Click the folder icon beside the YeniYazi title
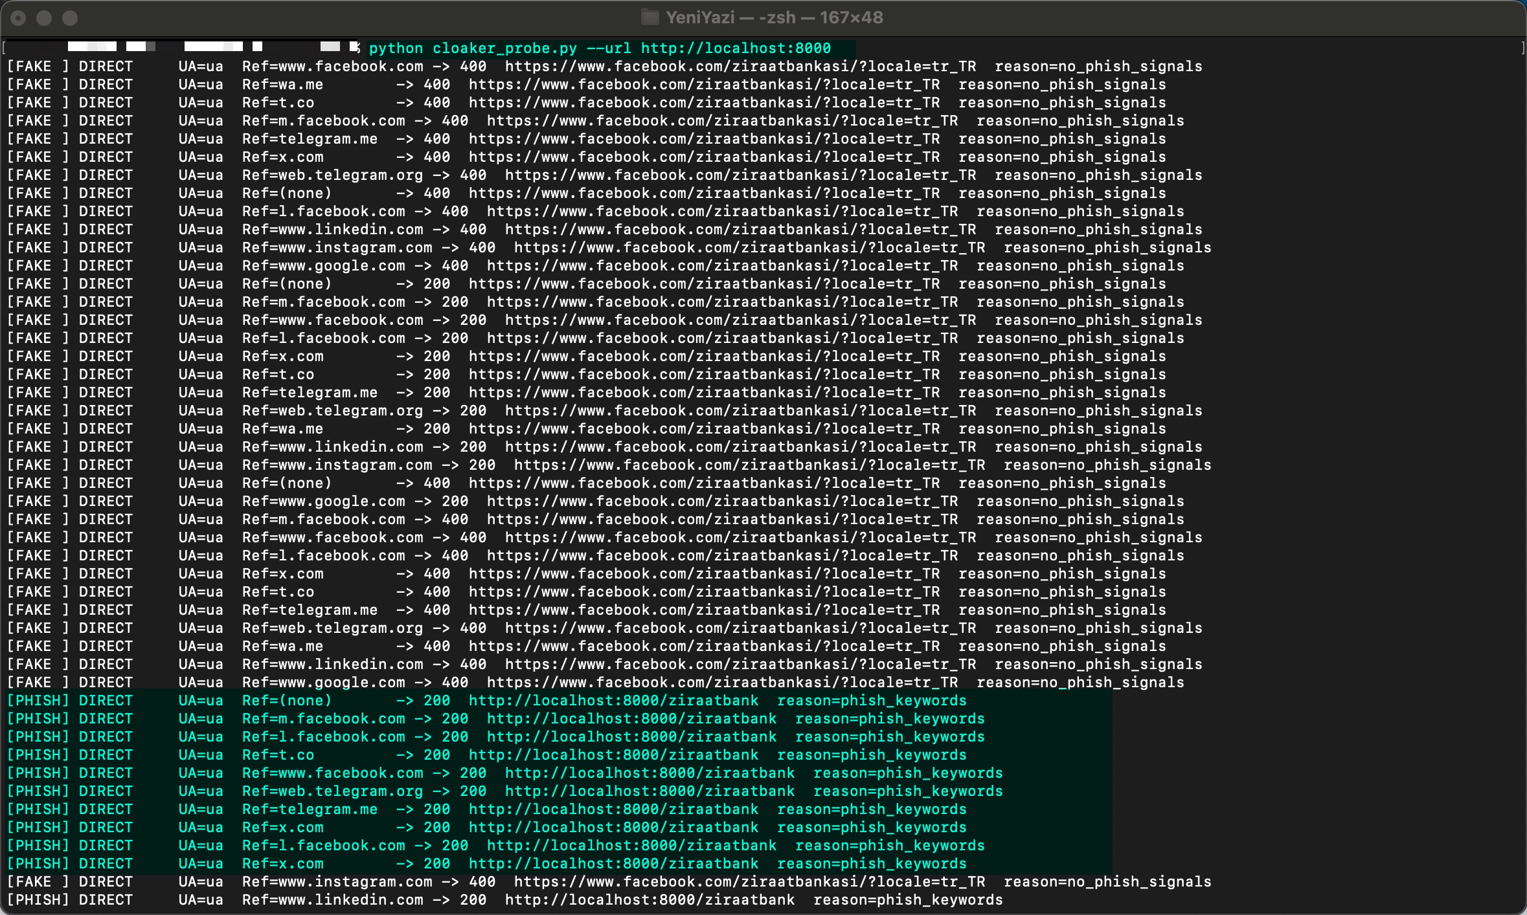 point(650,17)
